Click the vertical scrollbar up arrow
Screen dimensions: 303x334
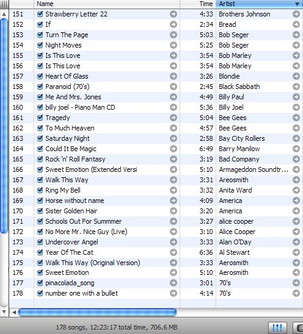[x=4, y=14]
